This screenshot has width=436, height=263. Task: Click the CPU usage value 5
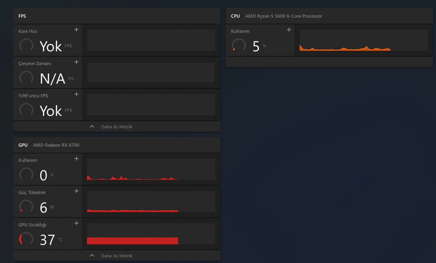tap(256, 46)
